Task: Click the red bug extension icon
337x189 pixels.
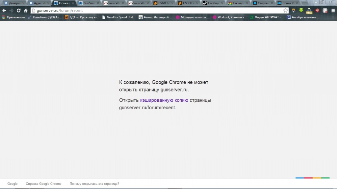Action: tap(317, 10)
